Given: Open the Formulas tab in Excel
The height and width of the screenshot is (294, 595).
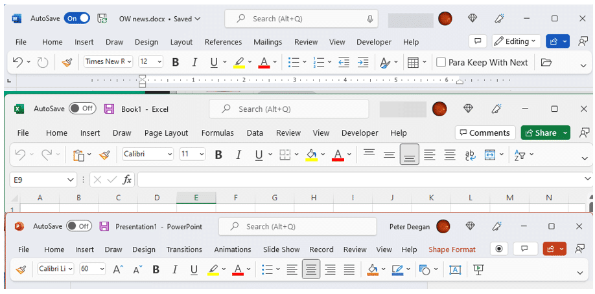Looking at the screenshot, I should tap(217, 133).
